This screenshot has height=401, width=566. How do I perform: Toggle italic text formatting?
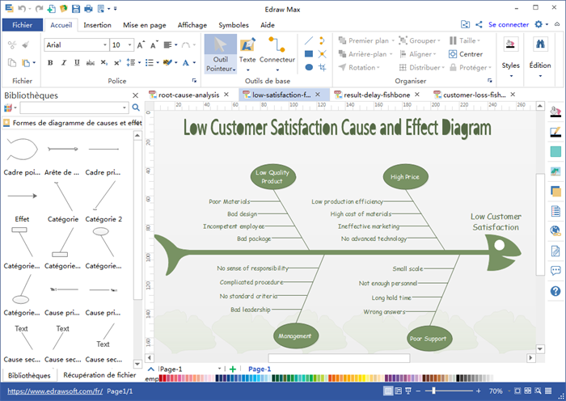tap(63, 62)
